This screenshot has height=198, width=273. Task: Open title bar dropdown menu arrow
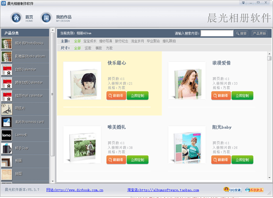point(244,3)
